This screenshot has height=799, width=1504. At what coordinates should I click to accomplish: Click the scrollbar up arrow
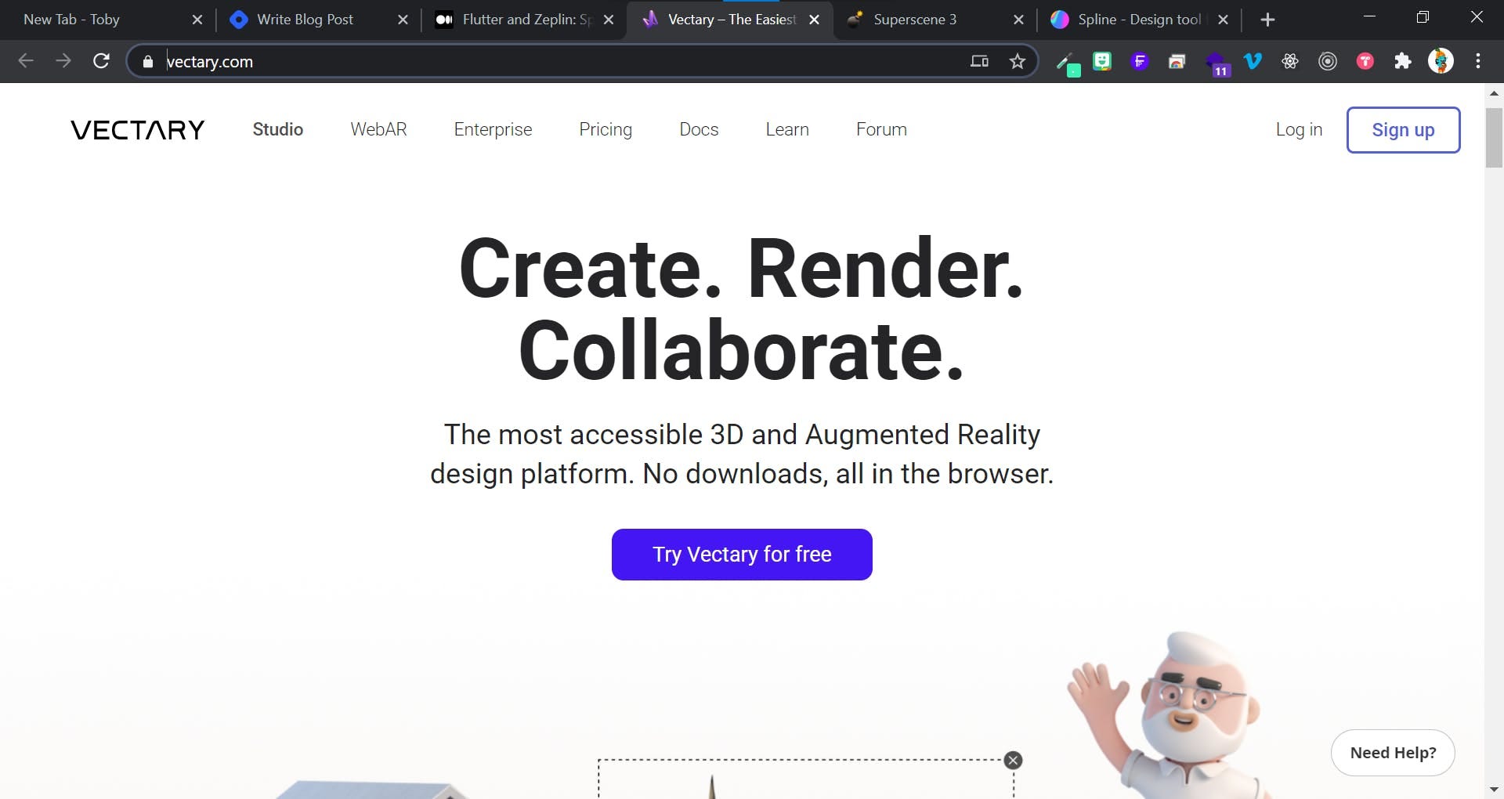[1495, 92]
